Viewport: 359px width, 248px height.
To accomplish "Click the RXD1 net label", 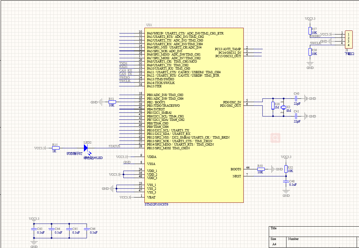I will (123, 67).
